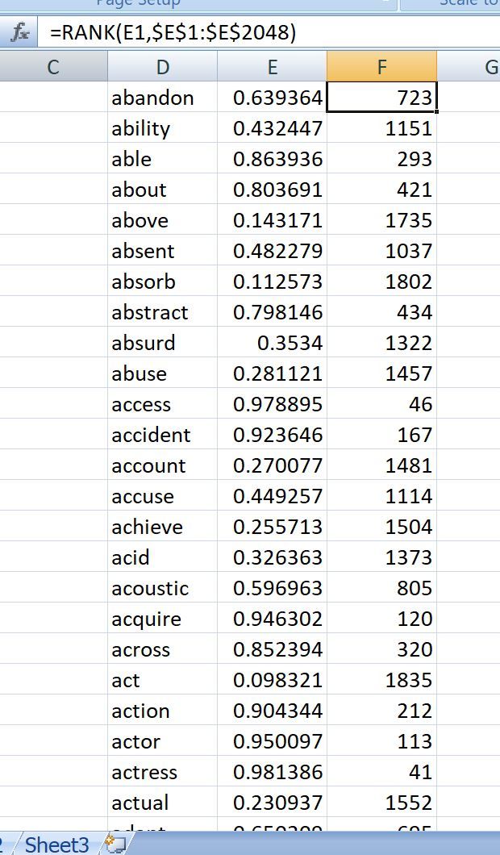Select the cell with value 0.946302
Screen dimensions: 500x855
pyautogui.click(x=272, y=619)
